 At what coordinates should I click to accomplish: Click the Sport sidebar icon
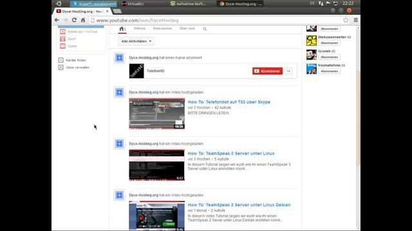coord(62,38)
